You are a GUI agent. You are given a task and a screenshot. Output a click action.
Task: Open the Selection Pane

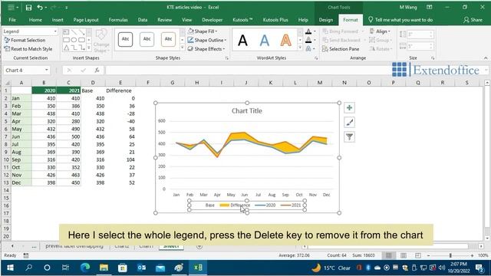tap(341, 49)
